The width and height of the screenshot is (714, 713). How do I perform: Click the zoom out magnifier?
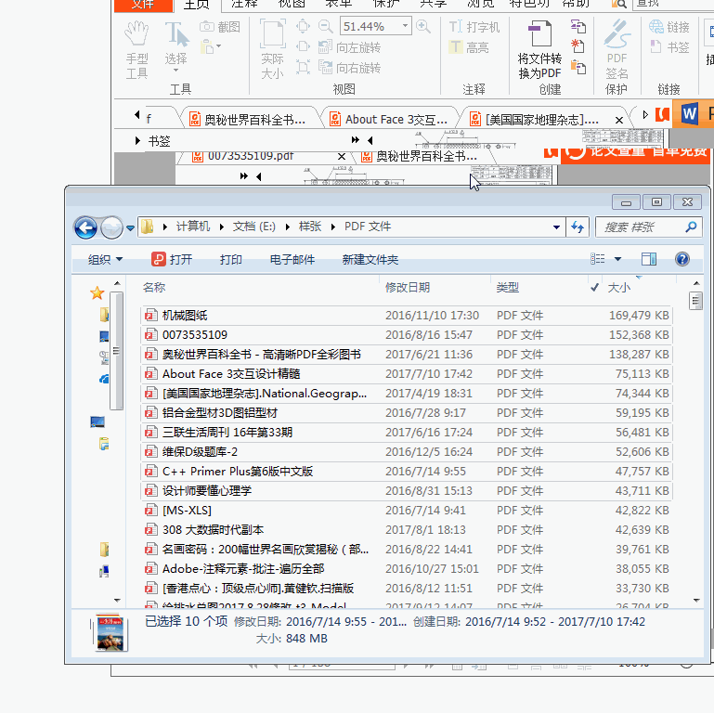(325, 26)
